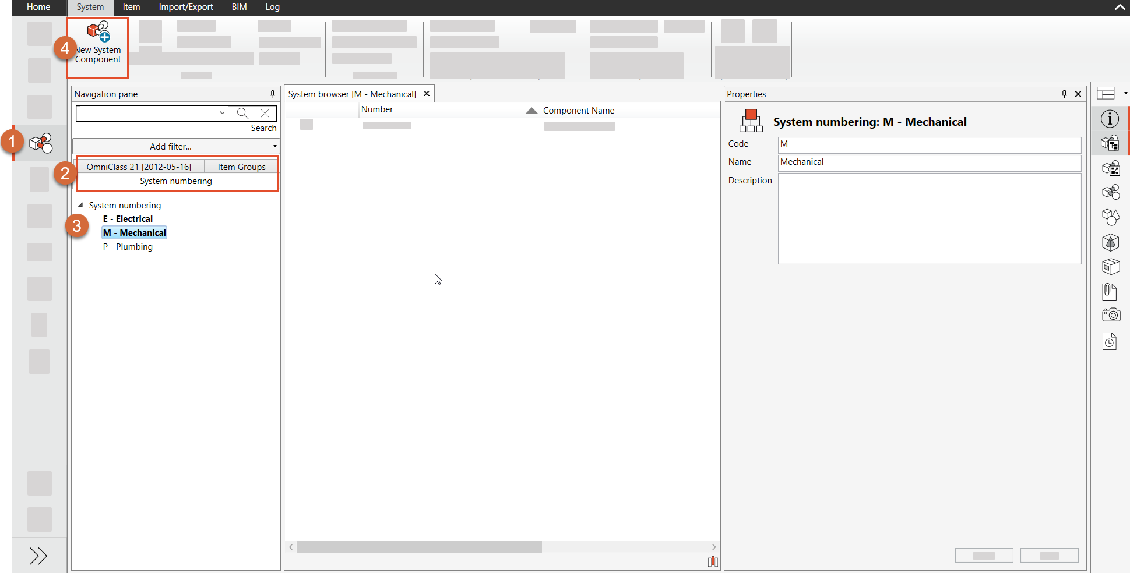Click the Search link
This screenshot has height=573, width=1130.
(x=263, y=128)
